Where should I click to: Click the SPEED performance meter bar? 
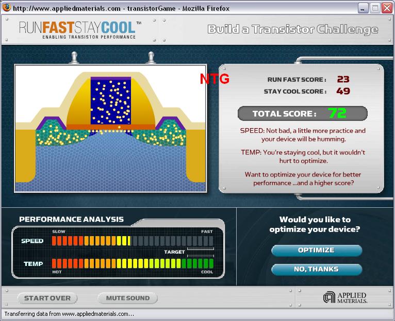133,241
